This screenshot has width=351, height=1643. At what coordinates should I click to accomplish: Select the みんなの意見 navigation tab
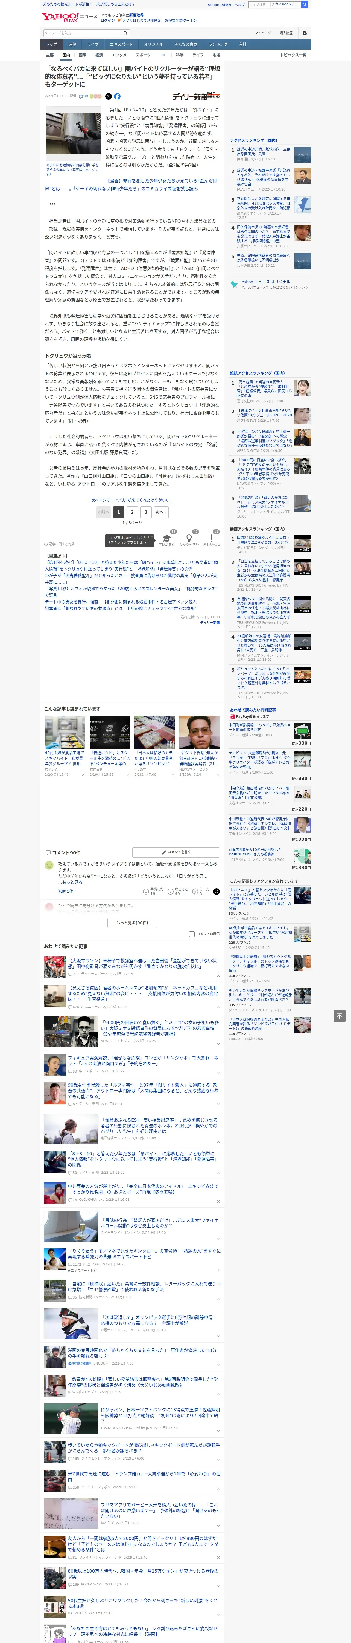click(186, 45)
